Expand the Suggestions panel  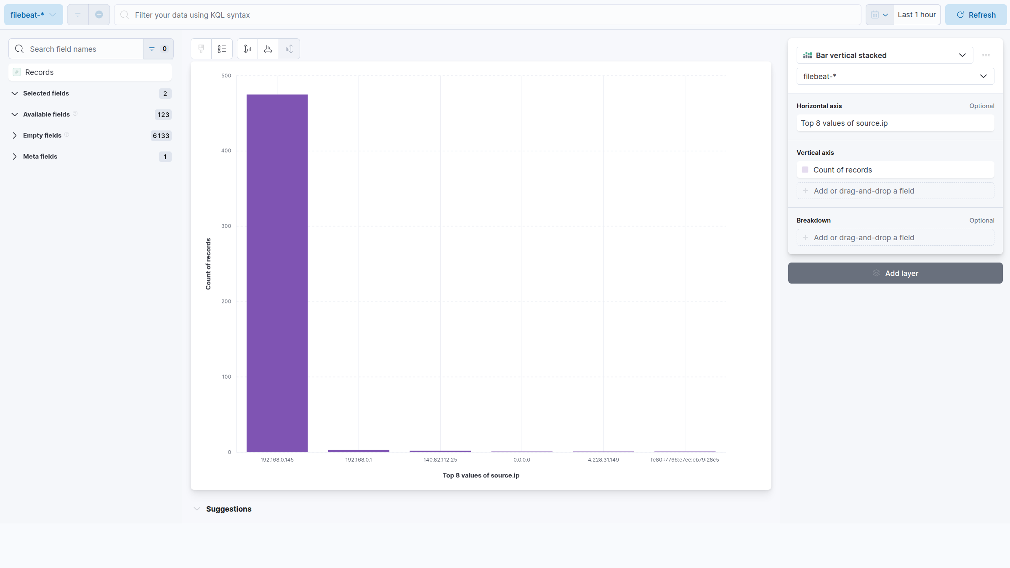tap(197, 509)
